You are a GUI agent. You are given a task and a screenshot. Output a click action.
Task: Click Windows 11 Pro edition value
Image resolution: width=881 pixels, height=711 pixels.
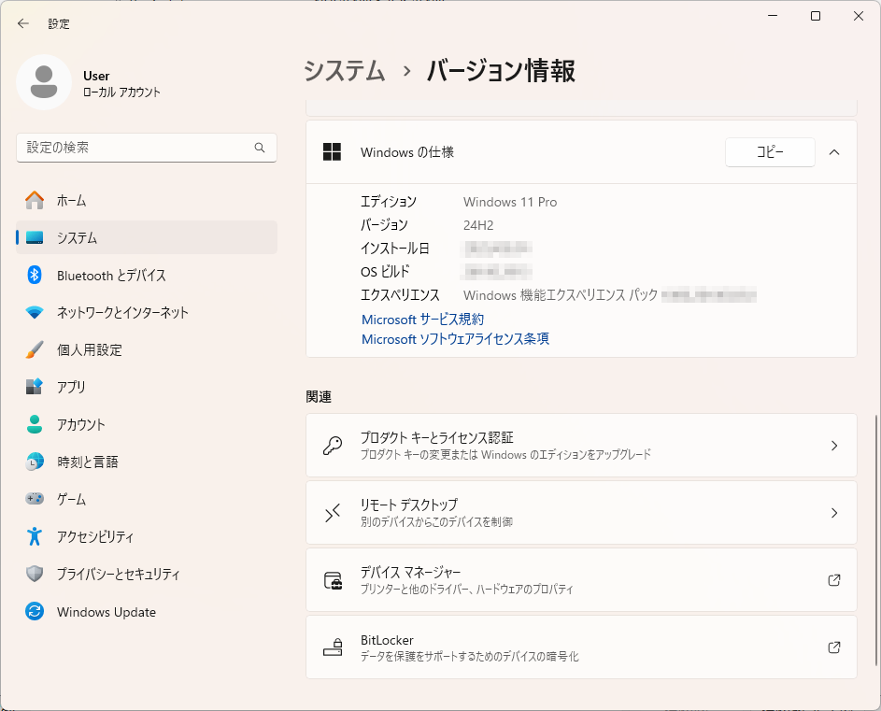point(510,202)
